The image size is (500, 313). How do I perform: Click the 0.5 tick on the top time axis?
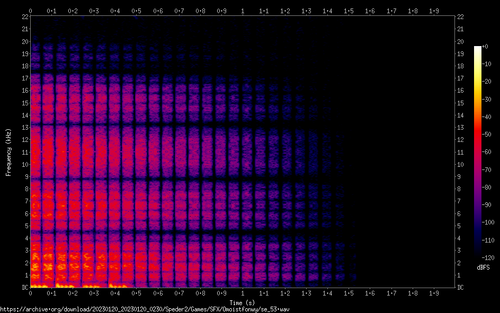pyautogui.click(x=137, y=11)
